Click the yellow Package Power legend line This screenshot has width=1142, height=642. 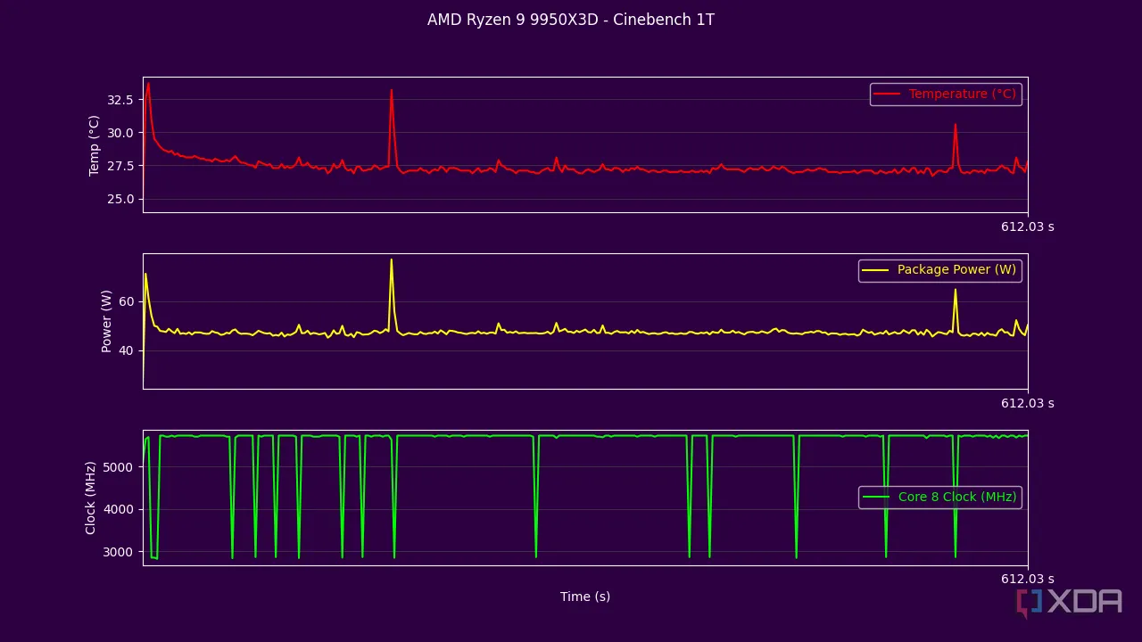tap(875, 270)
